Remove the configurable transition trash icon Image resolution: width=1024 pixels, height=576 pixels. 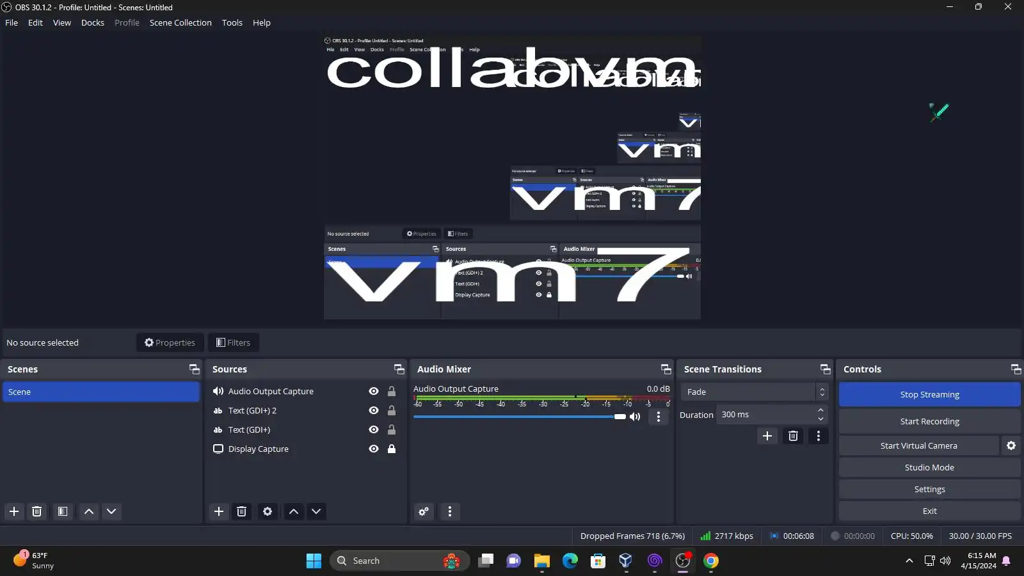[x=793, y=436]
